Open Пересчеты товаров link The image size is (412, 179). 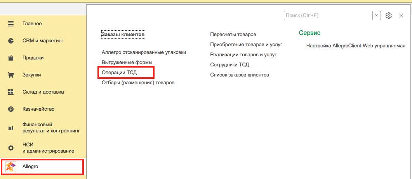[233, 35]
